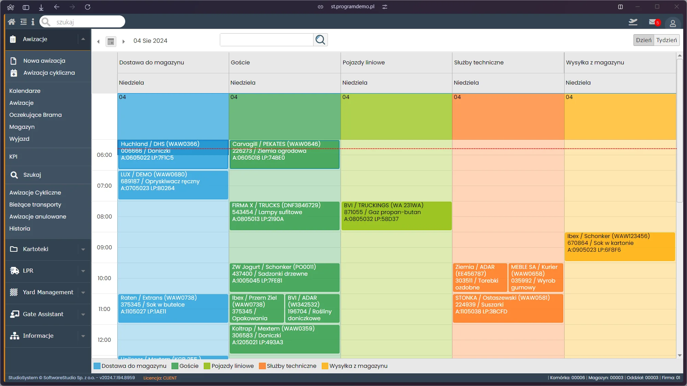This screenshot has height=386, width=687.
Task: Click the home icon in the top bar
Action: pos(11,22)
